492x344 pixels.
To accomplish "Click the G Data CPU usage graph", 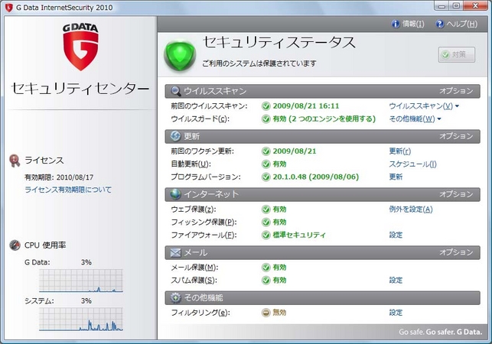I will coord(81,281).
